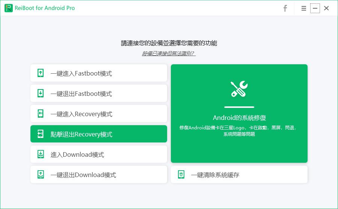Click the enter Recovery mode icon
338x209 pixels.
pos(41,114)
